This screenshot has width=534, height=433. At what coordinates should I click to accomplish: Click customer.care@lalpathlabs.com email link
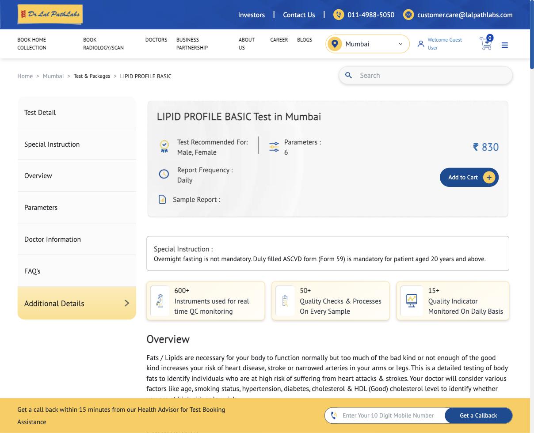465,15
